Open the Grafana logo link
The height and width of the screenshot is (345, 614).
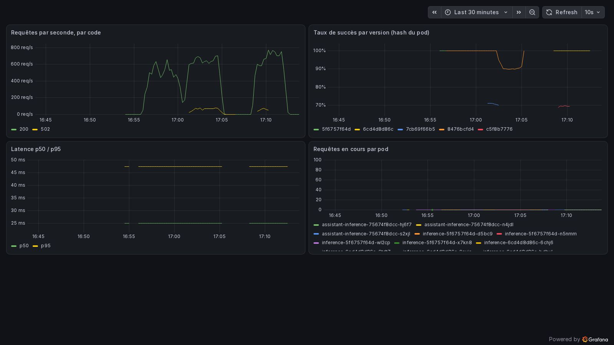595,339
